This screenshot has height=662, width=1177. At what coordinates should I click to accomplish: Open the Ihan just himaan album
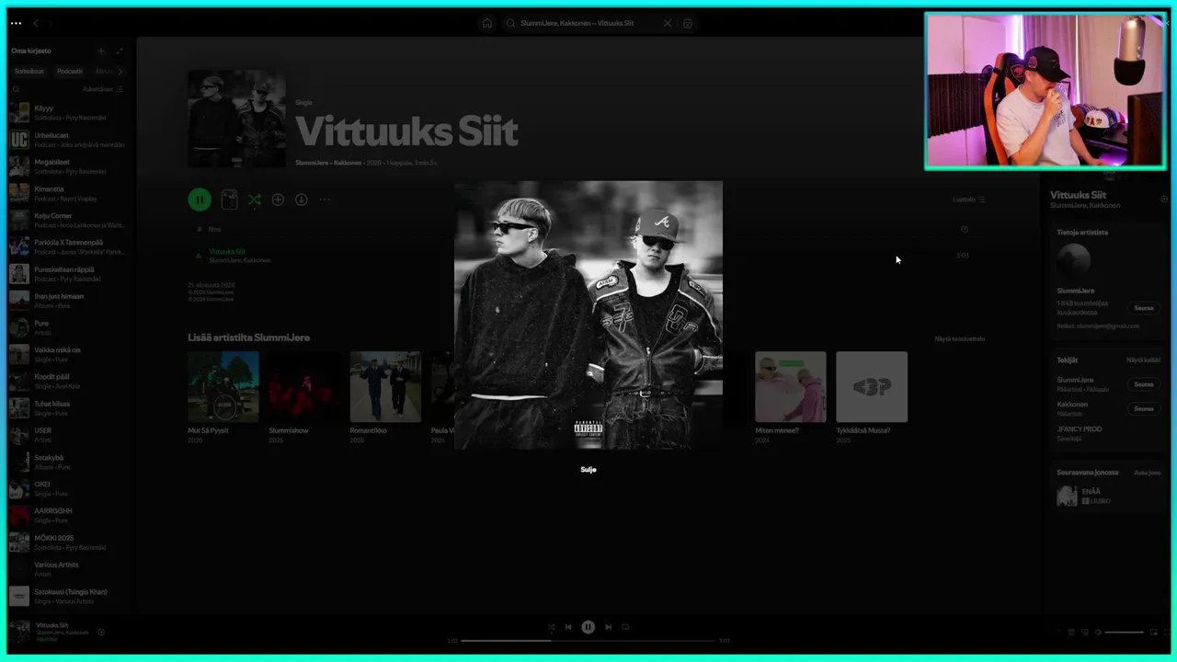(68, 300)
